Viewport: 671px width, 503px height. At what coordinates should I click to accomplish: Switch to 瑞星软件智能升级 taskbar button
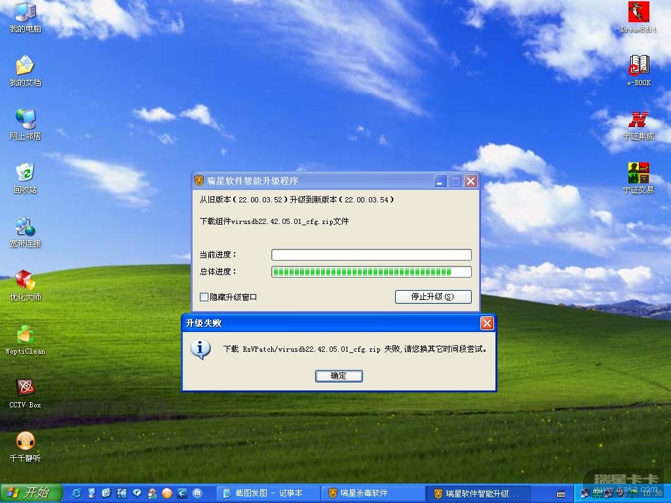(478, 493)
